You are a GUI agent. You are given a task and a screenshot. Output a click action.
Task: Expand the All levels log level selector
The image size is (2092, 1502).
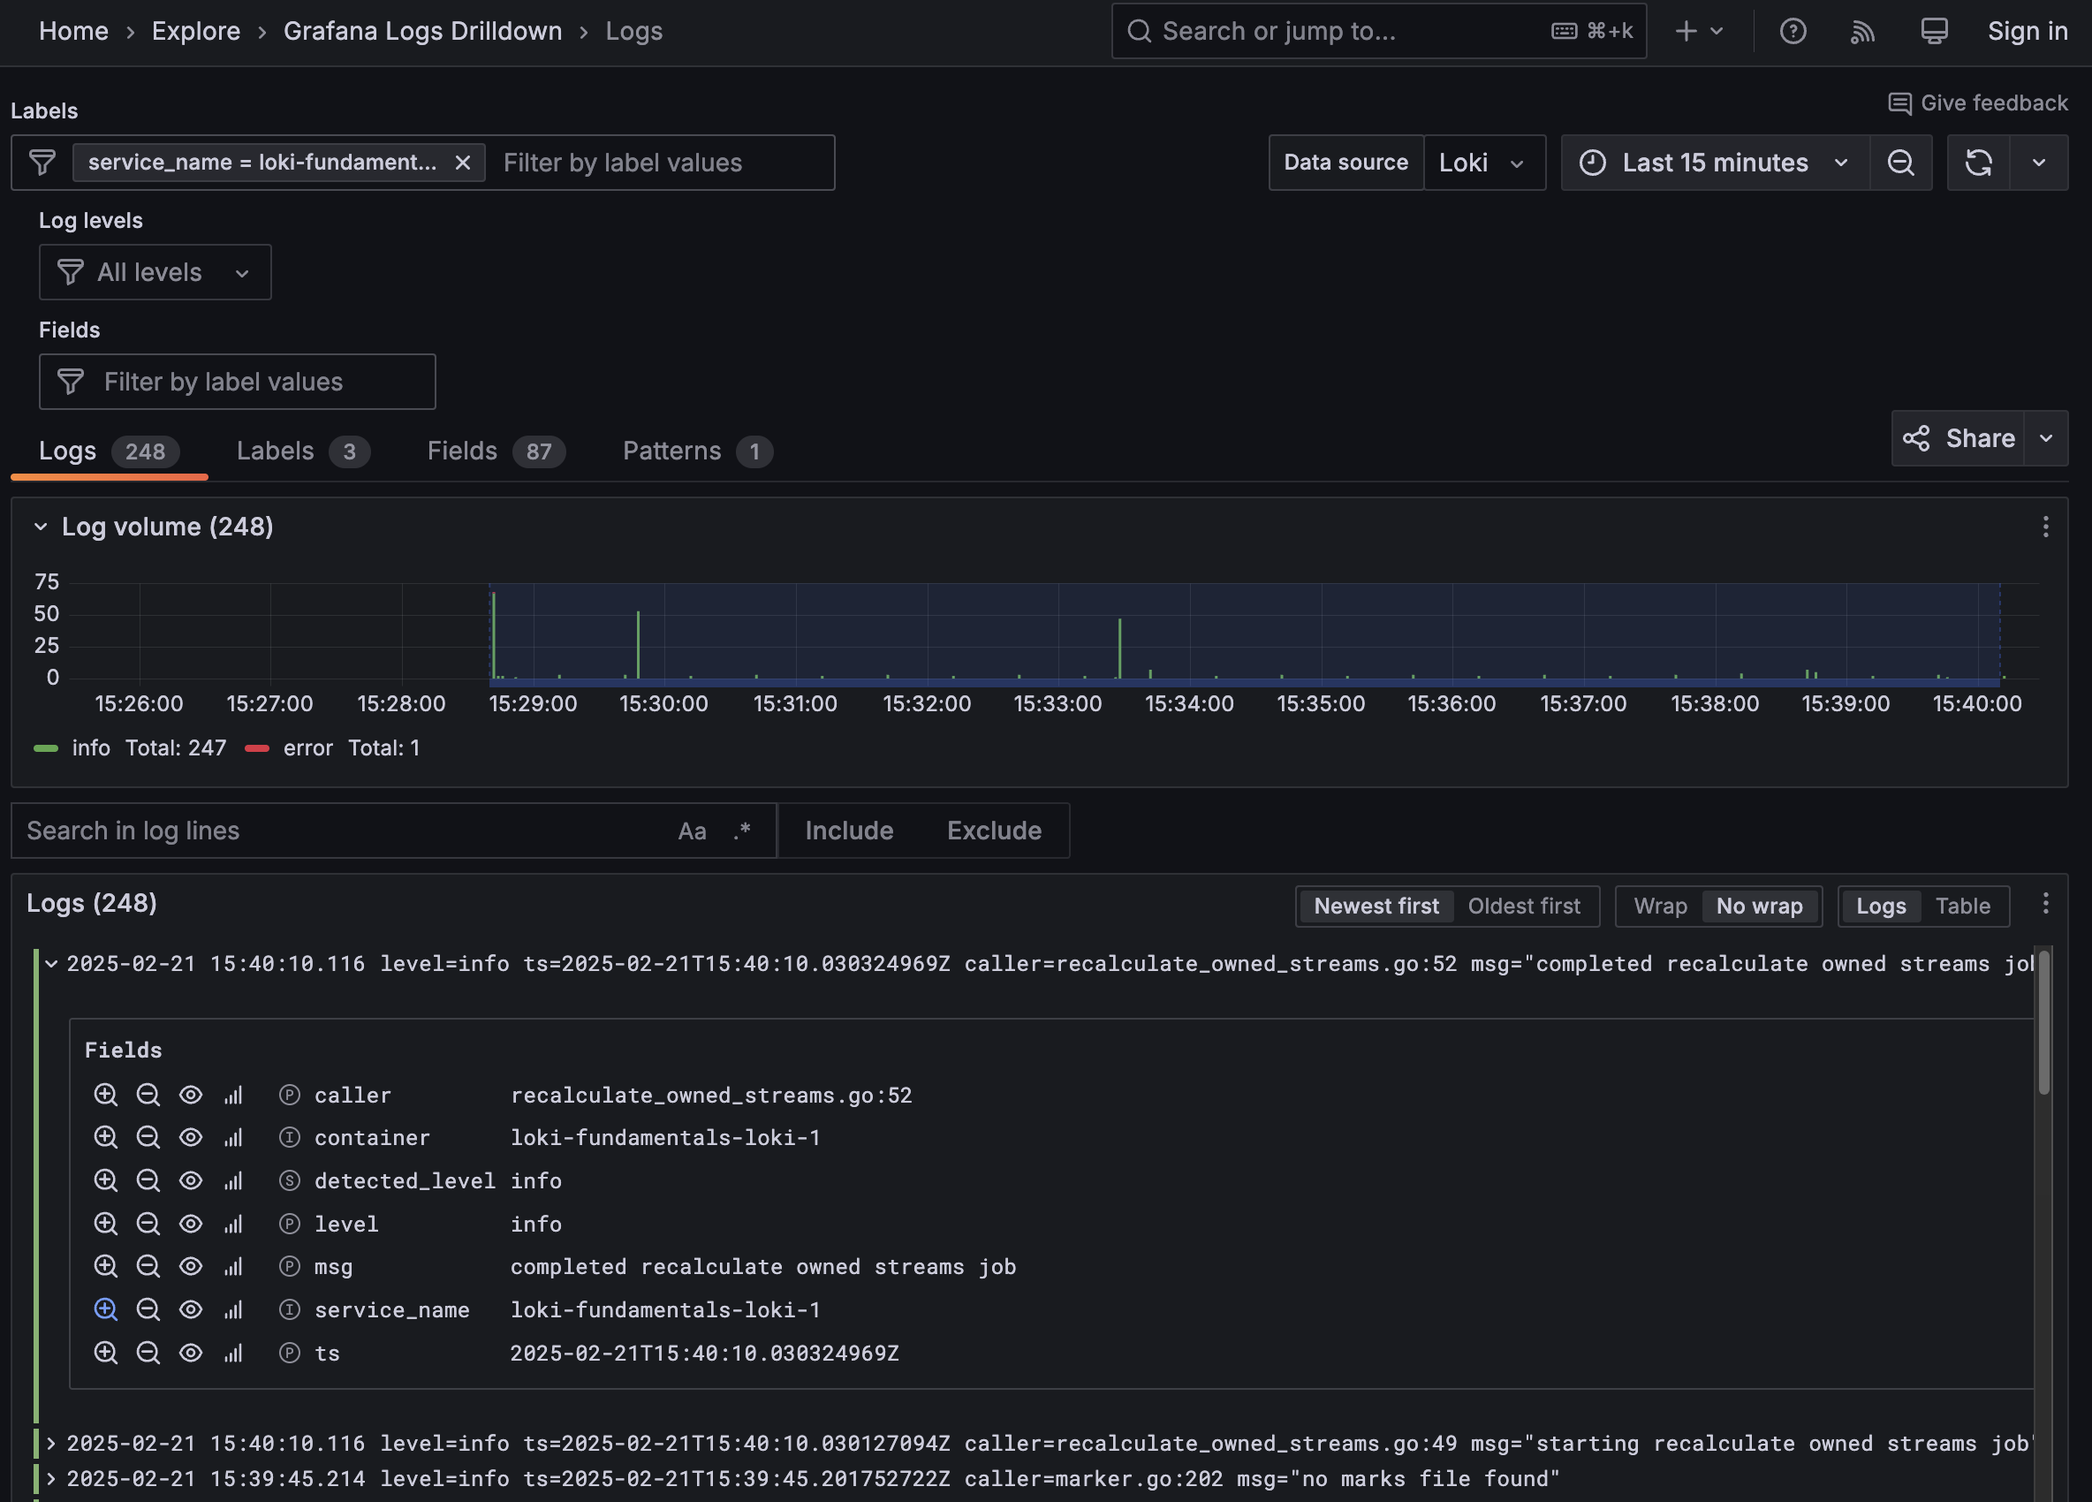tap(154, 272)
